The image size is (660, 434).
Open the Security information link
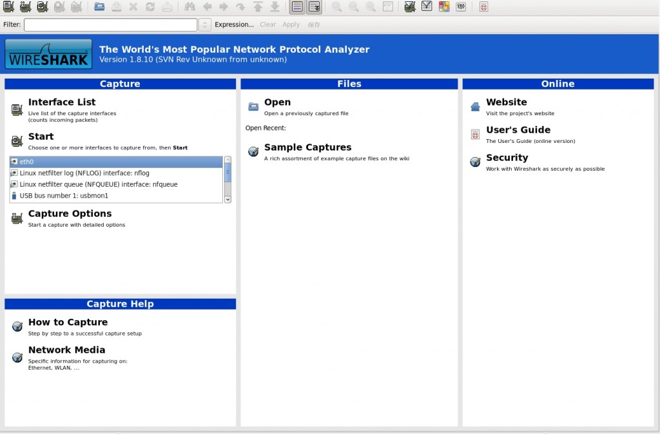pyautogui.click(x=507, y=158)
